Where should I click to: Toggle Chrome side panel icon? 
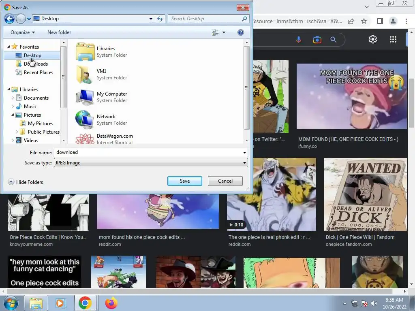tap(380, 21)
